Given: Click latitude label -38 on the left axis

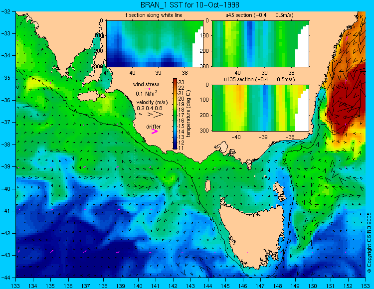Looking at the screenshot, I should 6,144.
